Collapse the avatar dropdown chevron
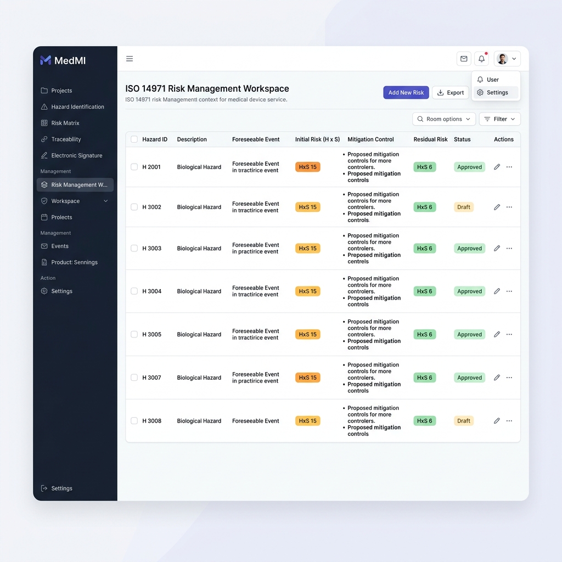This screenshot has width=562, height=562. (x=514, y=59)
